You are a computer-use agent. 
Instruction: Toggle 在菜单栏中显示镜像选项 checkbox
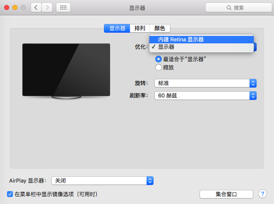click(x=10, y=194)
